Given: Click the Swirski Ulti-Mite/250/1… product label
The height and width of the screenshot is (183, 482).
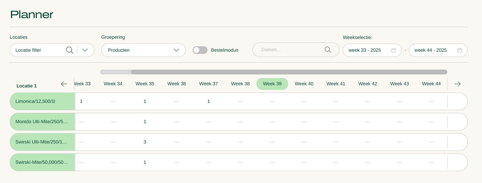Looking at the screenshot, I should tap(42, 142).
